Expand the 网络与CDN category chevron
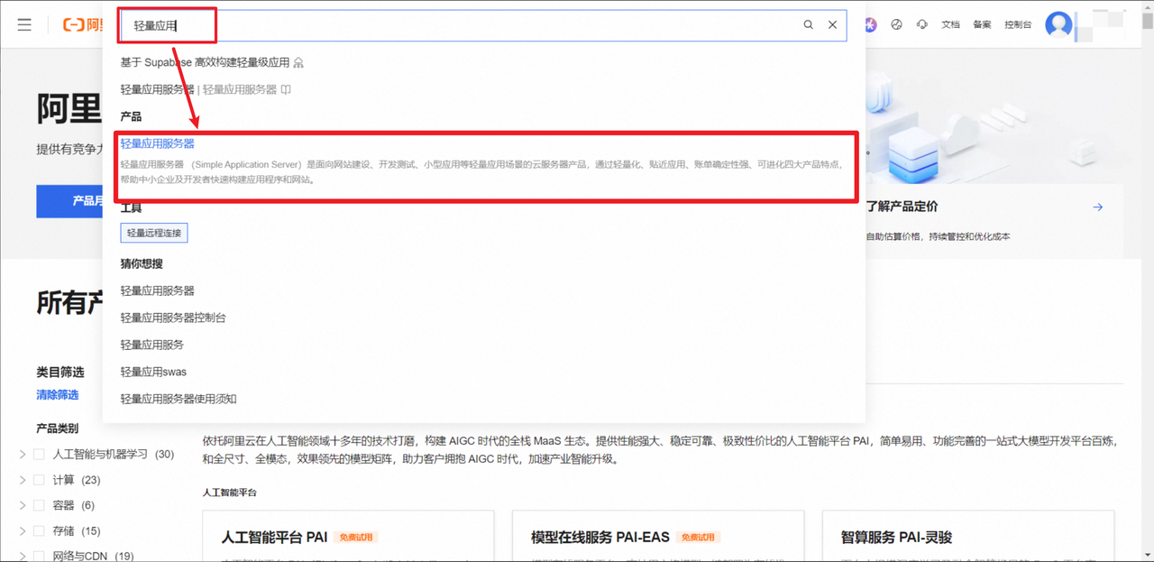The height and width of the screenshot is (562, 1154). click(x=23, y=557)
